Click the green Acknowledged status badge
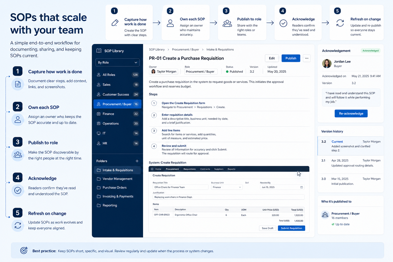 370,51
